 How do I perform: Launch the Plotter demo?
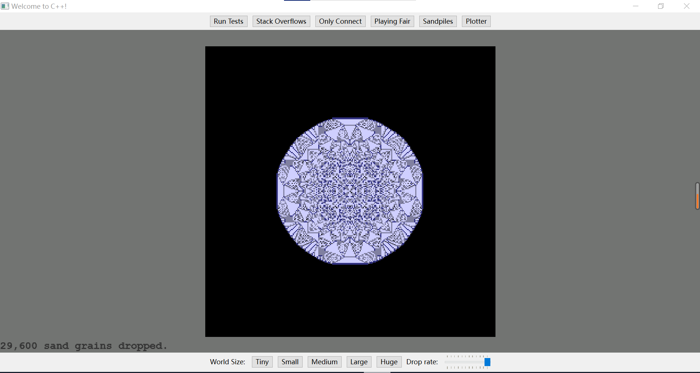(x=476, y=22)
